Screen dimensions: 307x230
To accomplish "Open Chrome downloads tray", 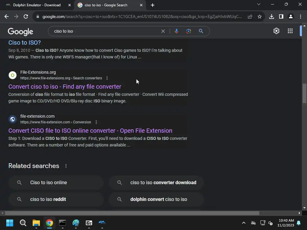I will pos(271,17).
